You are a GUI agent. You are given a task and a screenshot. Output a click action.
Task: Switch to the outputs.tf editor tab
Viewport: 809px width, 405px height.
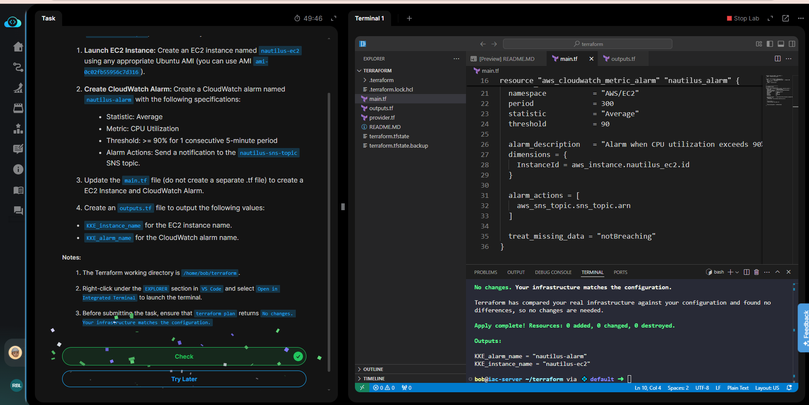point(623,59)
